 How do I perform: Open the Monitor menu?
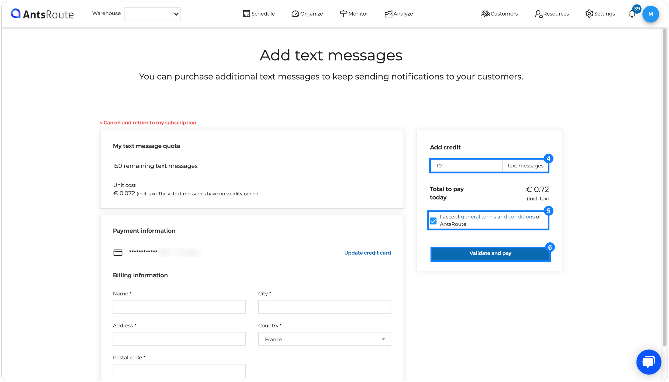[x=354, y=14]
